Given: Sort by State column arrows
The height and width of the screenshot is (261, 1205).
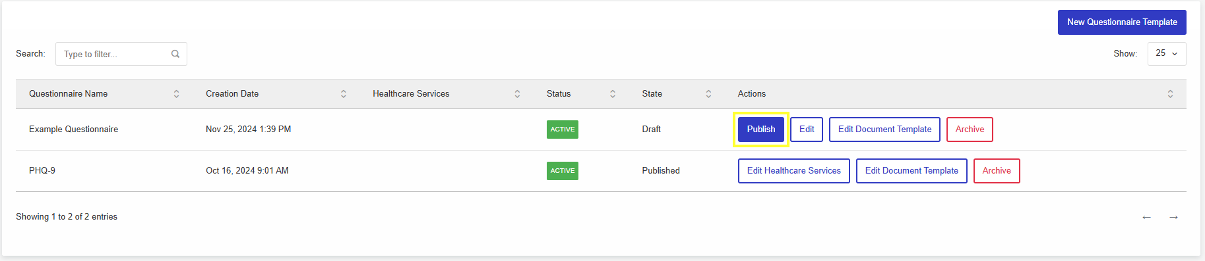Looking at the screenshot, I should point(708,94).
